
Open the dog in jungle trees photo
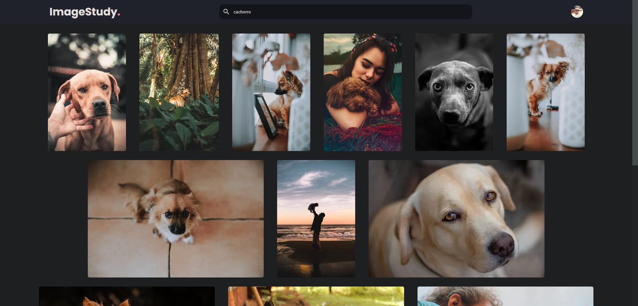click(x=179, y=92)
